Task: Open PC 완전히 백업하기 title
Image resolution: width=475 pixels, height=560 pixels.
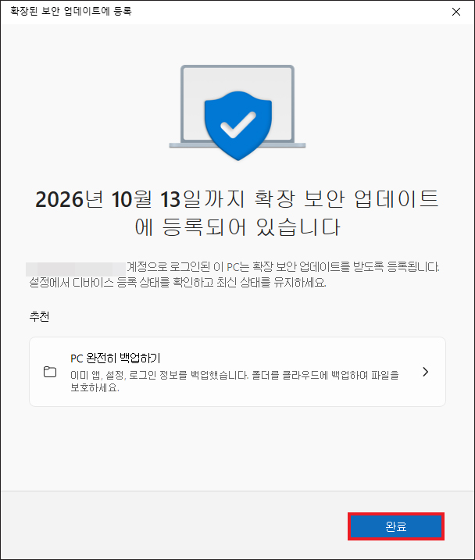Action: (116, 358)
